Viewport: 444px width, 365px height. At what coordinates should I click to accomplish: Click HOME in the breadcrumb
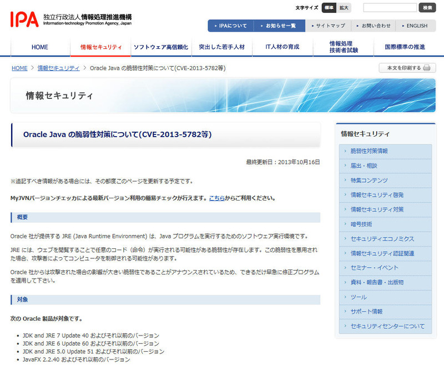[19, 68]
